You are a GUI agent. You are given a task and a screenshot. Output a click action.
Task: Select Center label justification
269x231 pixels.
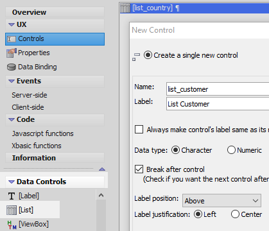pos(235,214)
